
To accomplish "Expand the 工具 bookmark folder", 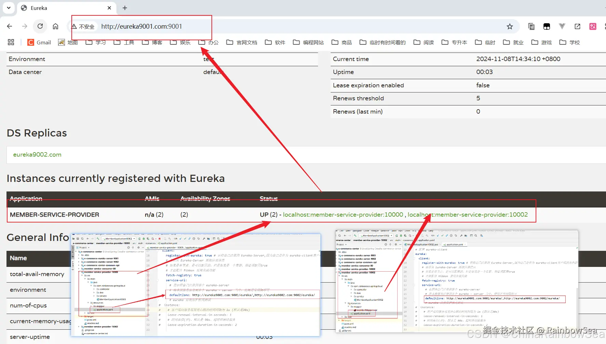I will (124, 42).
